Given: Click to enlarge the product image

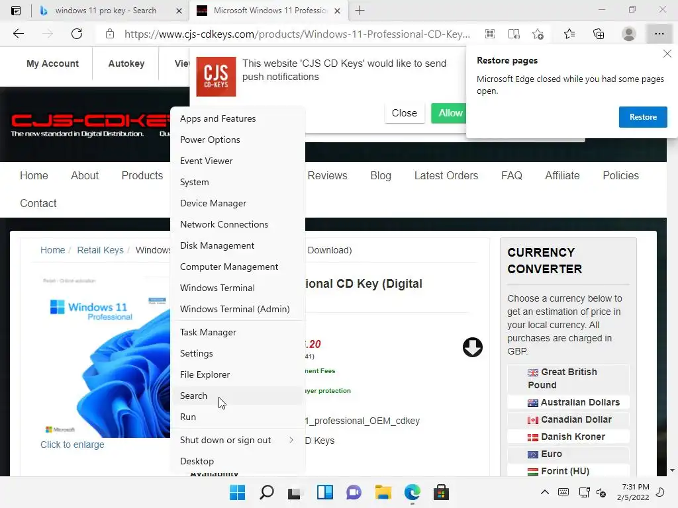Looking at the screenshot, I should coord(72,444).
